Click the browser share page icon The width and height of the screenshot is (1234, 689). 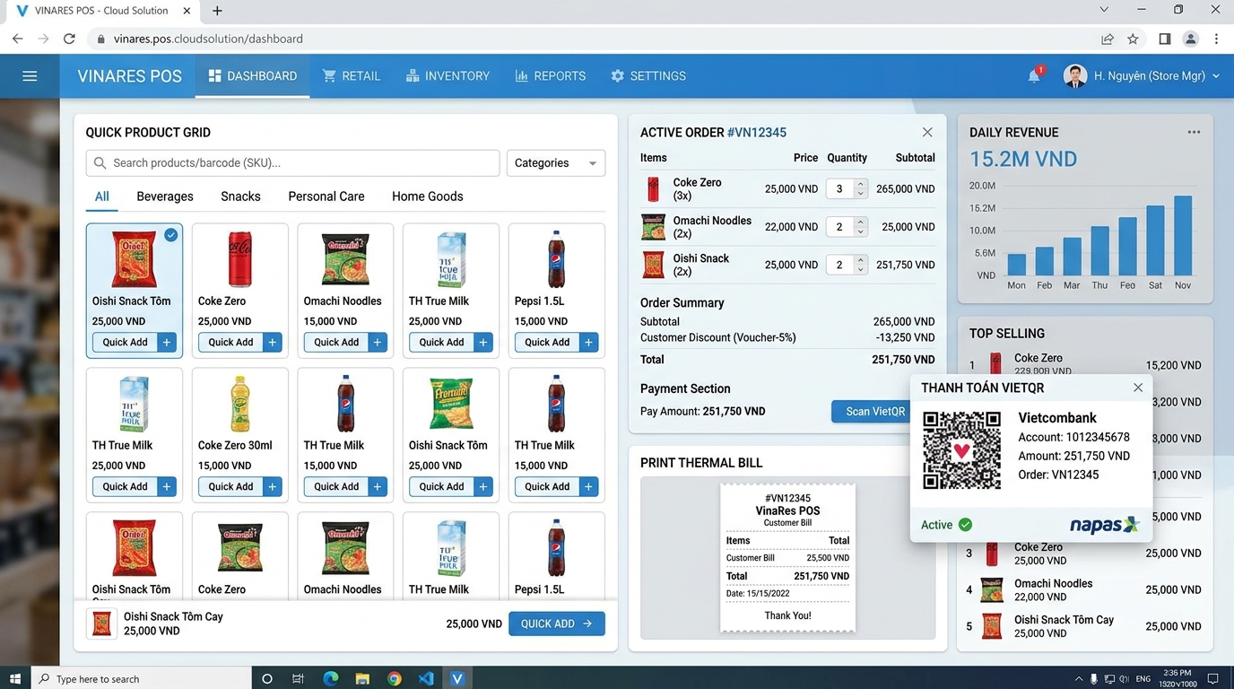1108,39
